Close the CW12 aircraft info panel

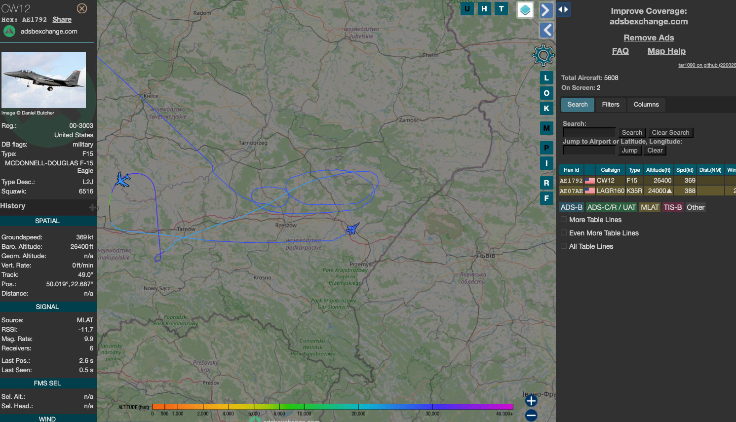pyautogui.click(x=82, y=8)
